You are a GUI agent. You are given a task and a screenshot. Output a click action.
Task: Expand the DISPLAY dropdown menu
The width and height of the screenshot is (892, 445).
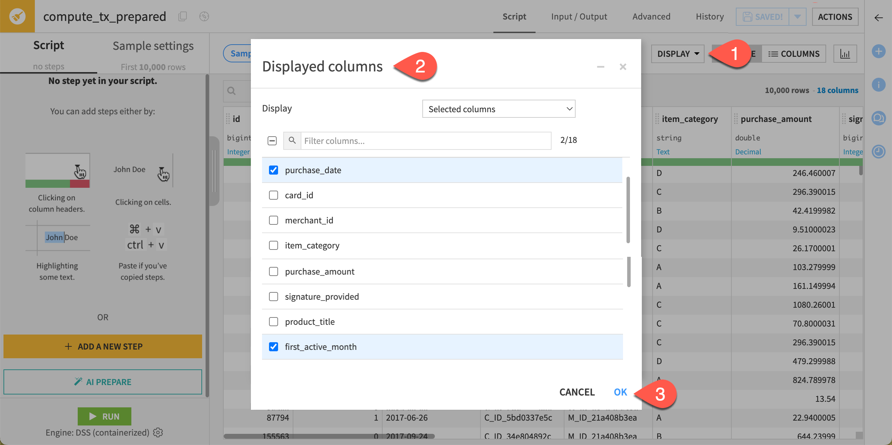click(x=678, y=54)
